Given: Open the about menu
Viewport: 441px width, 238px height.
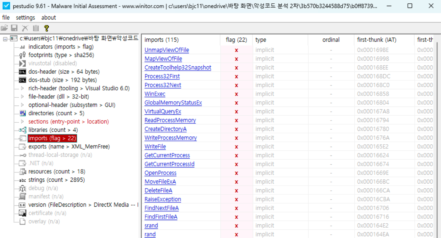Looking at the screenshot, I should point(48,18).
